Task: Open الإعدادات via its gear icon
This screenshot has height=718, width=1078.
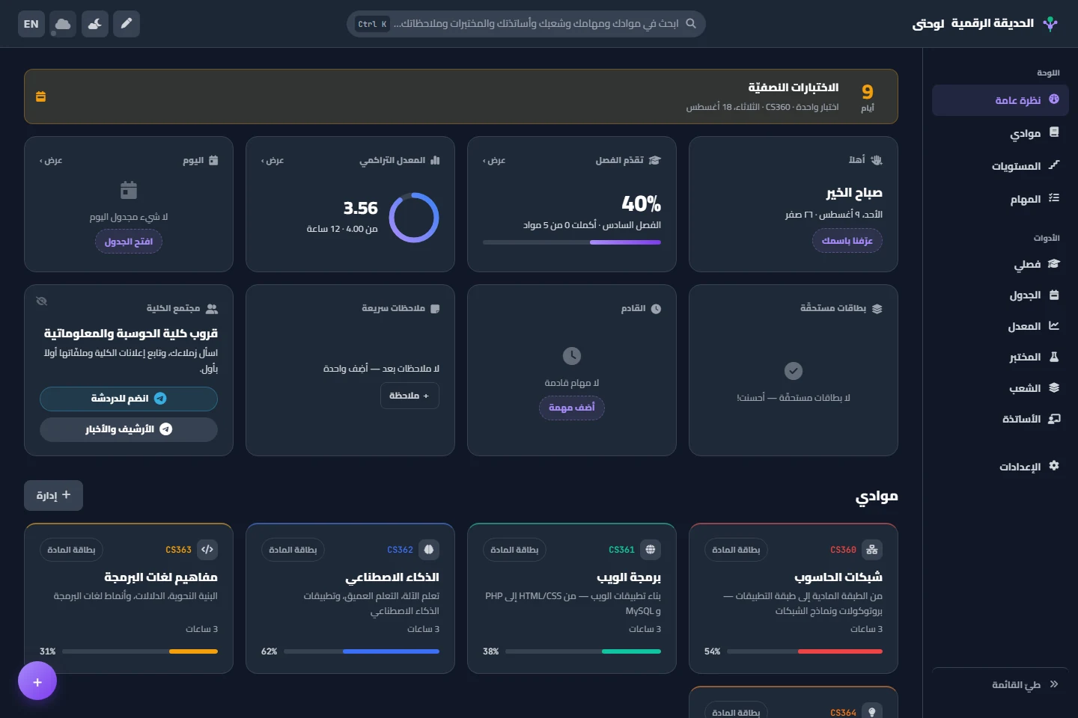Action: pos(1054,466)
